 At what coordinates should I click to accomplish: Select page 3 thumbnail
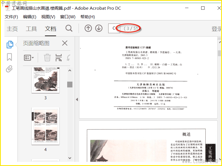click(x=46, y=80)
